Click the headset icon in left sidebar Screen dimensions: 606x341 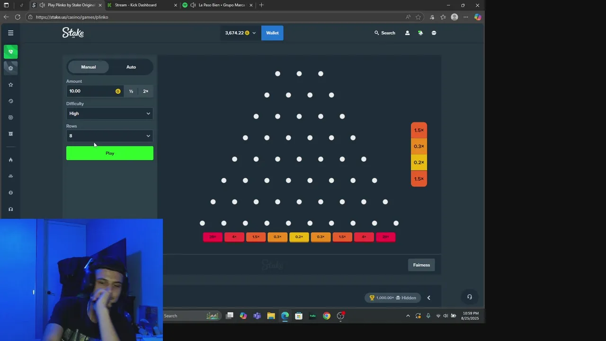(x=10, y=209)
